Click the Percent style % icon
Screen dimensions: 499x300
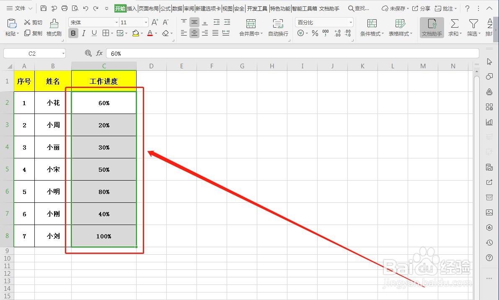tap(315, 33)
